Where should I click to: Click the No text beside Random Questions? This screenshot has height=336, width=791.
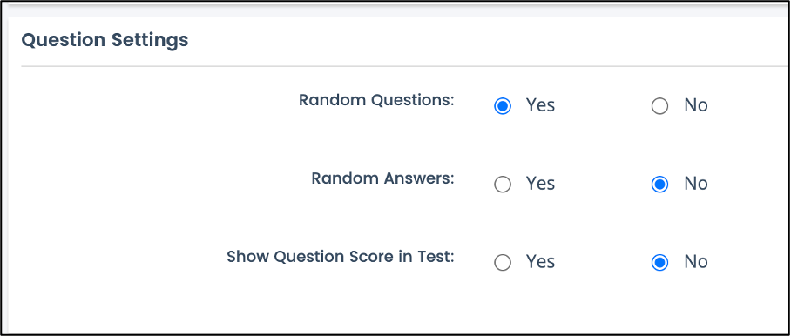(x=696, y=105)
